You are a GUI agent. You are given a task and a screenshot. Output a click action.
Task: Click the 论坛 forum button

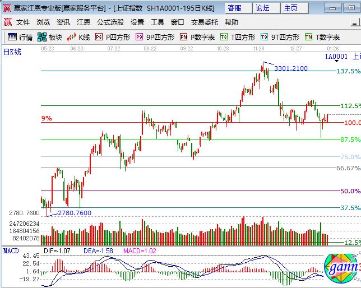[262, 8]
